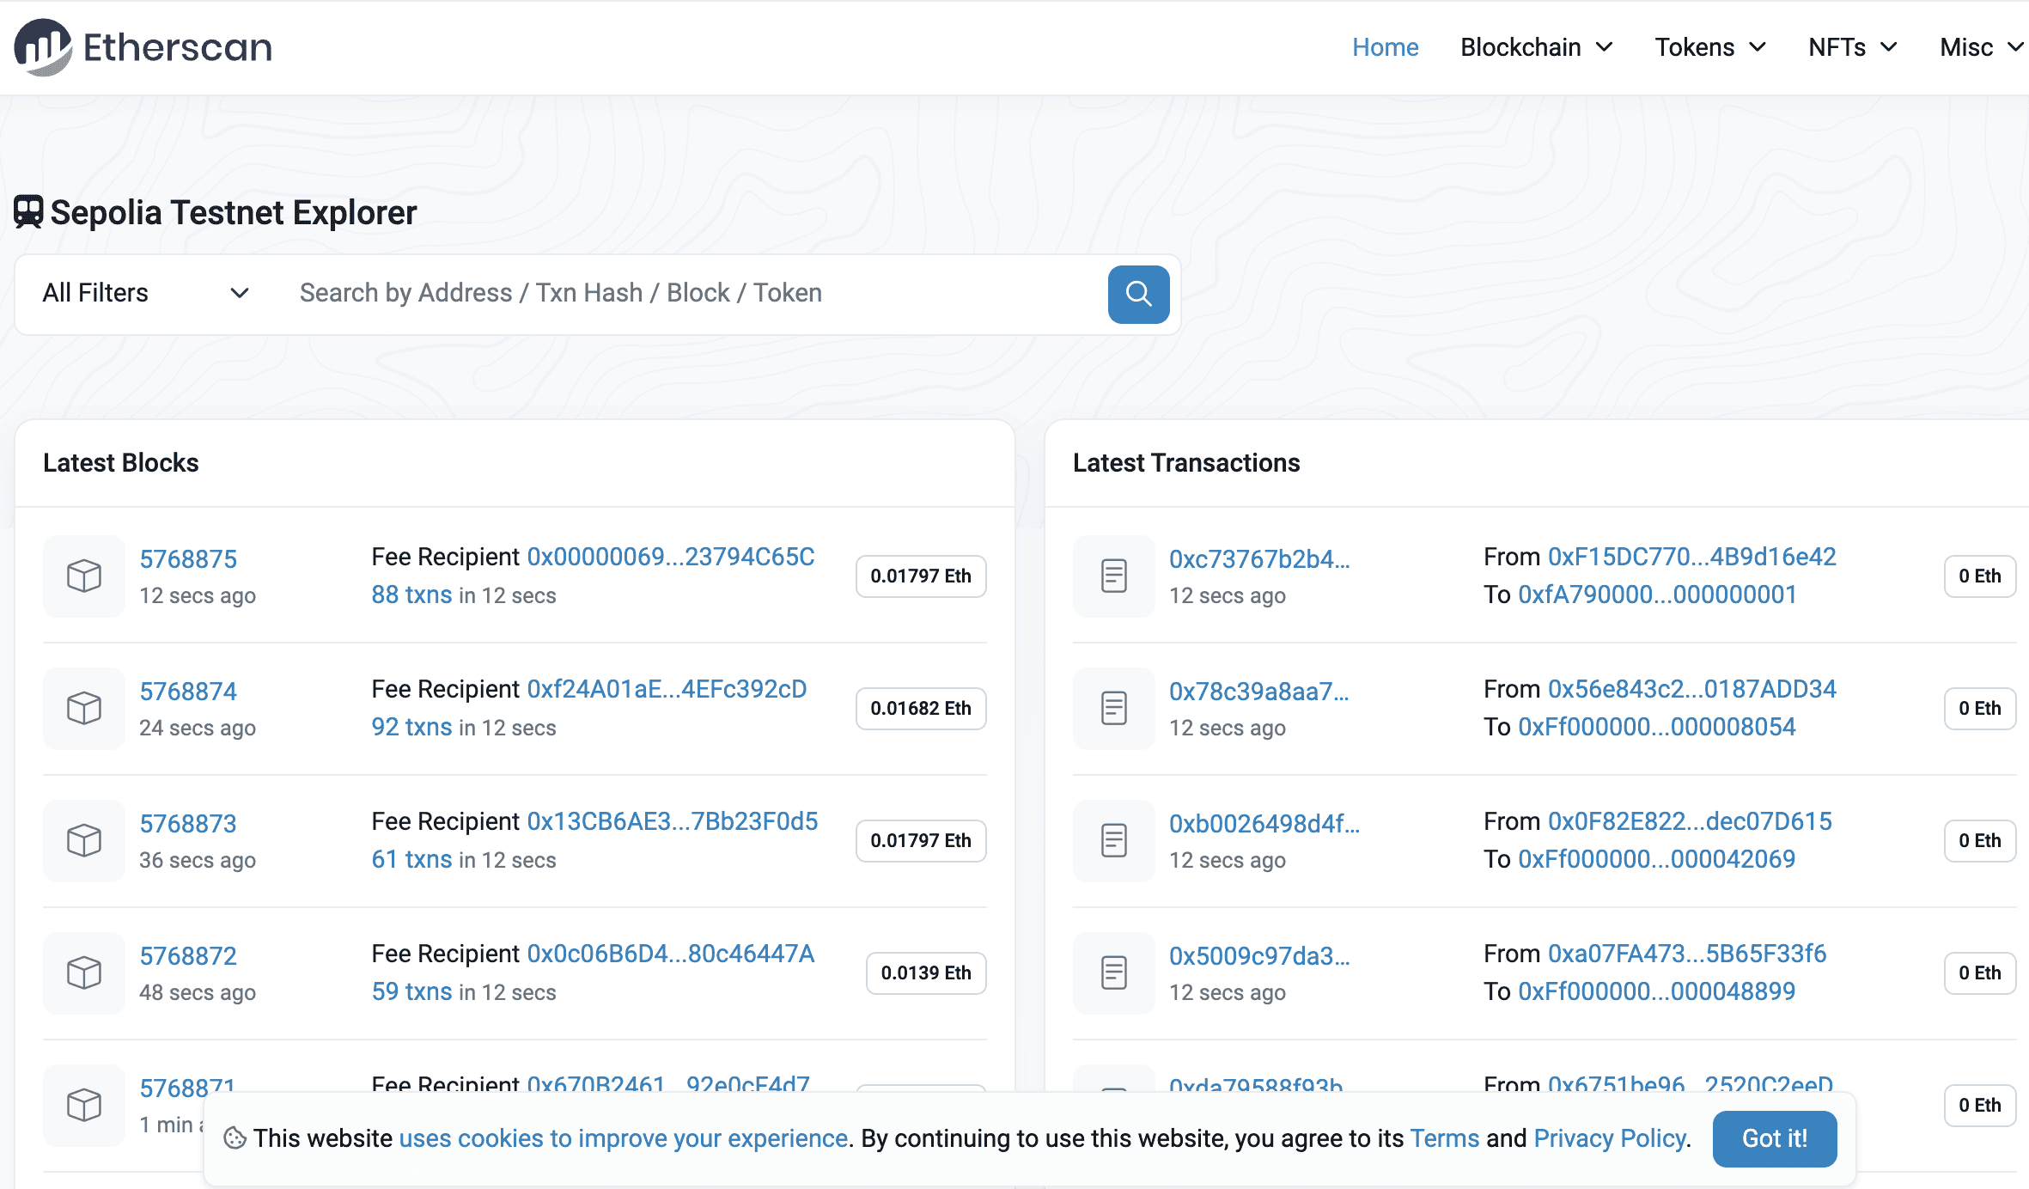The height and width of the screenshot is (1189, 2029).
Task: View the 88 txns link
Action: [x=411, y=594]
